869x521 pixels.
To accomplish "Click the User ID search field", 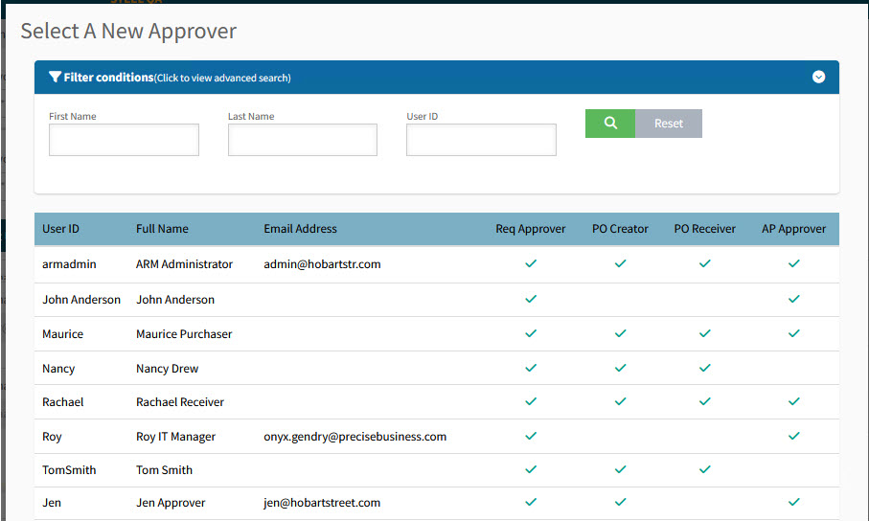I will pos(481,140).
